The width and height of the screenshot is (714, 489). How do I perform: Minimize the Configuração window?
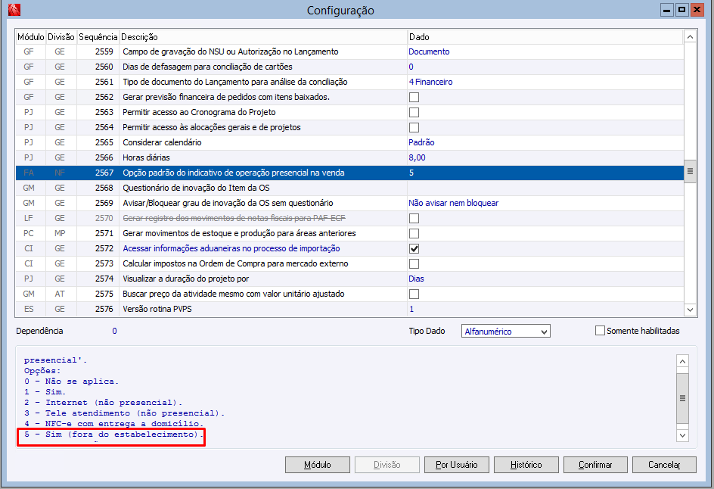(x=667, y=10)
